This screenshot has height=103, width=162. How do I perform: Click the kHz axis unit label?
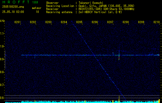[2, 21]
